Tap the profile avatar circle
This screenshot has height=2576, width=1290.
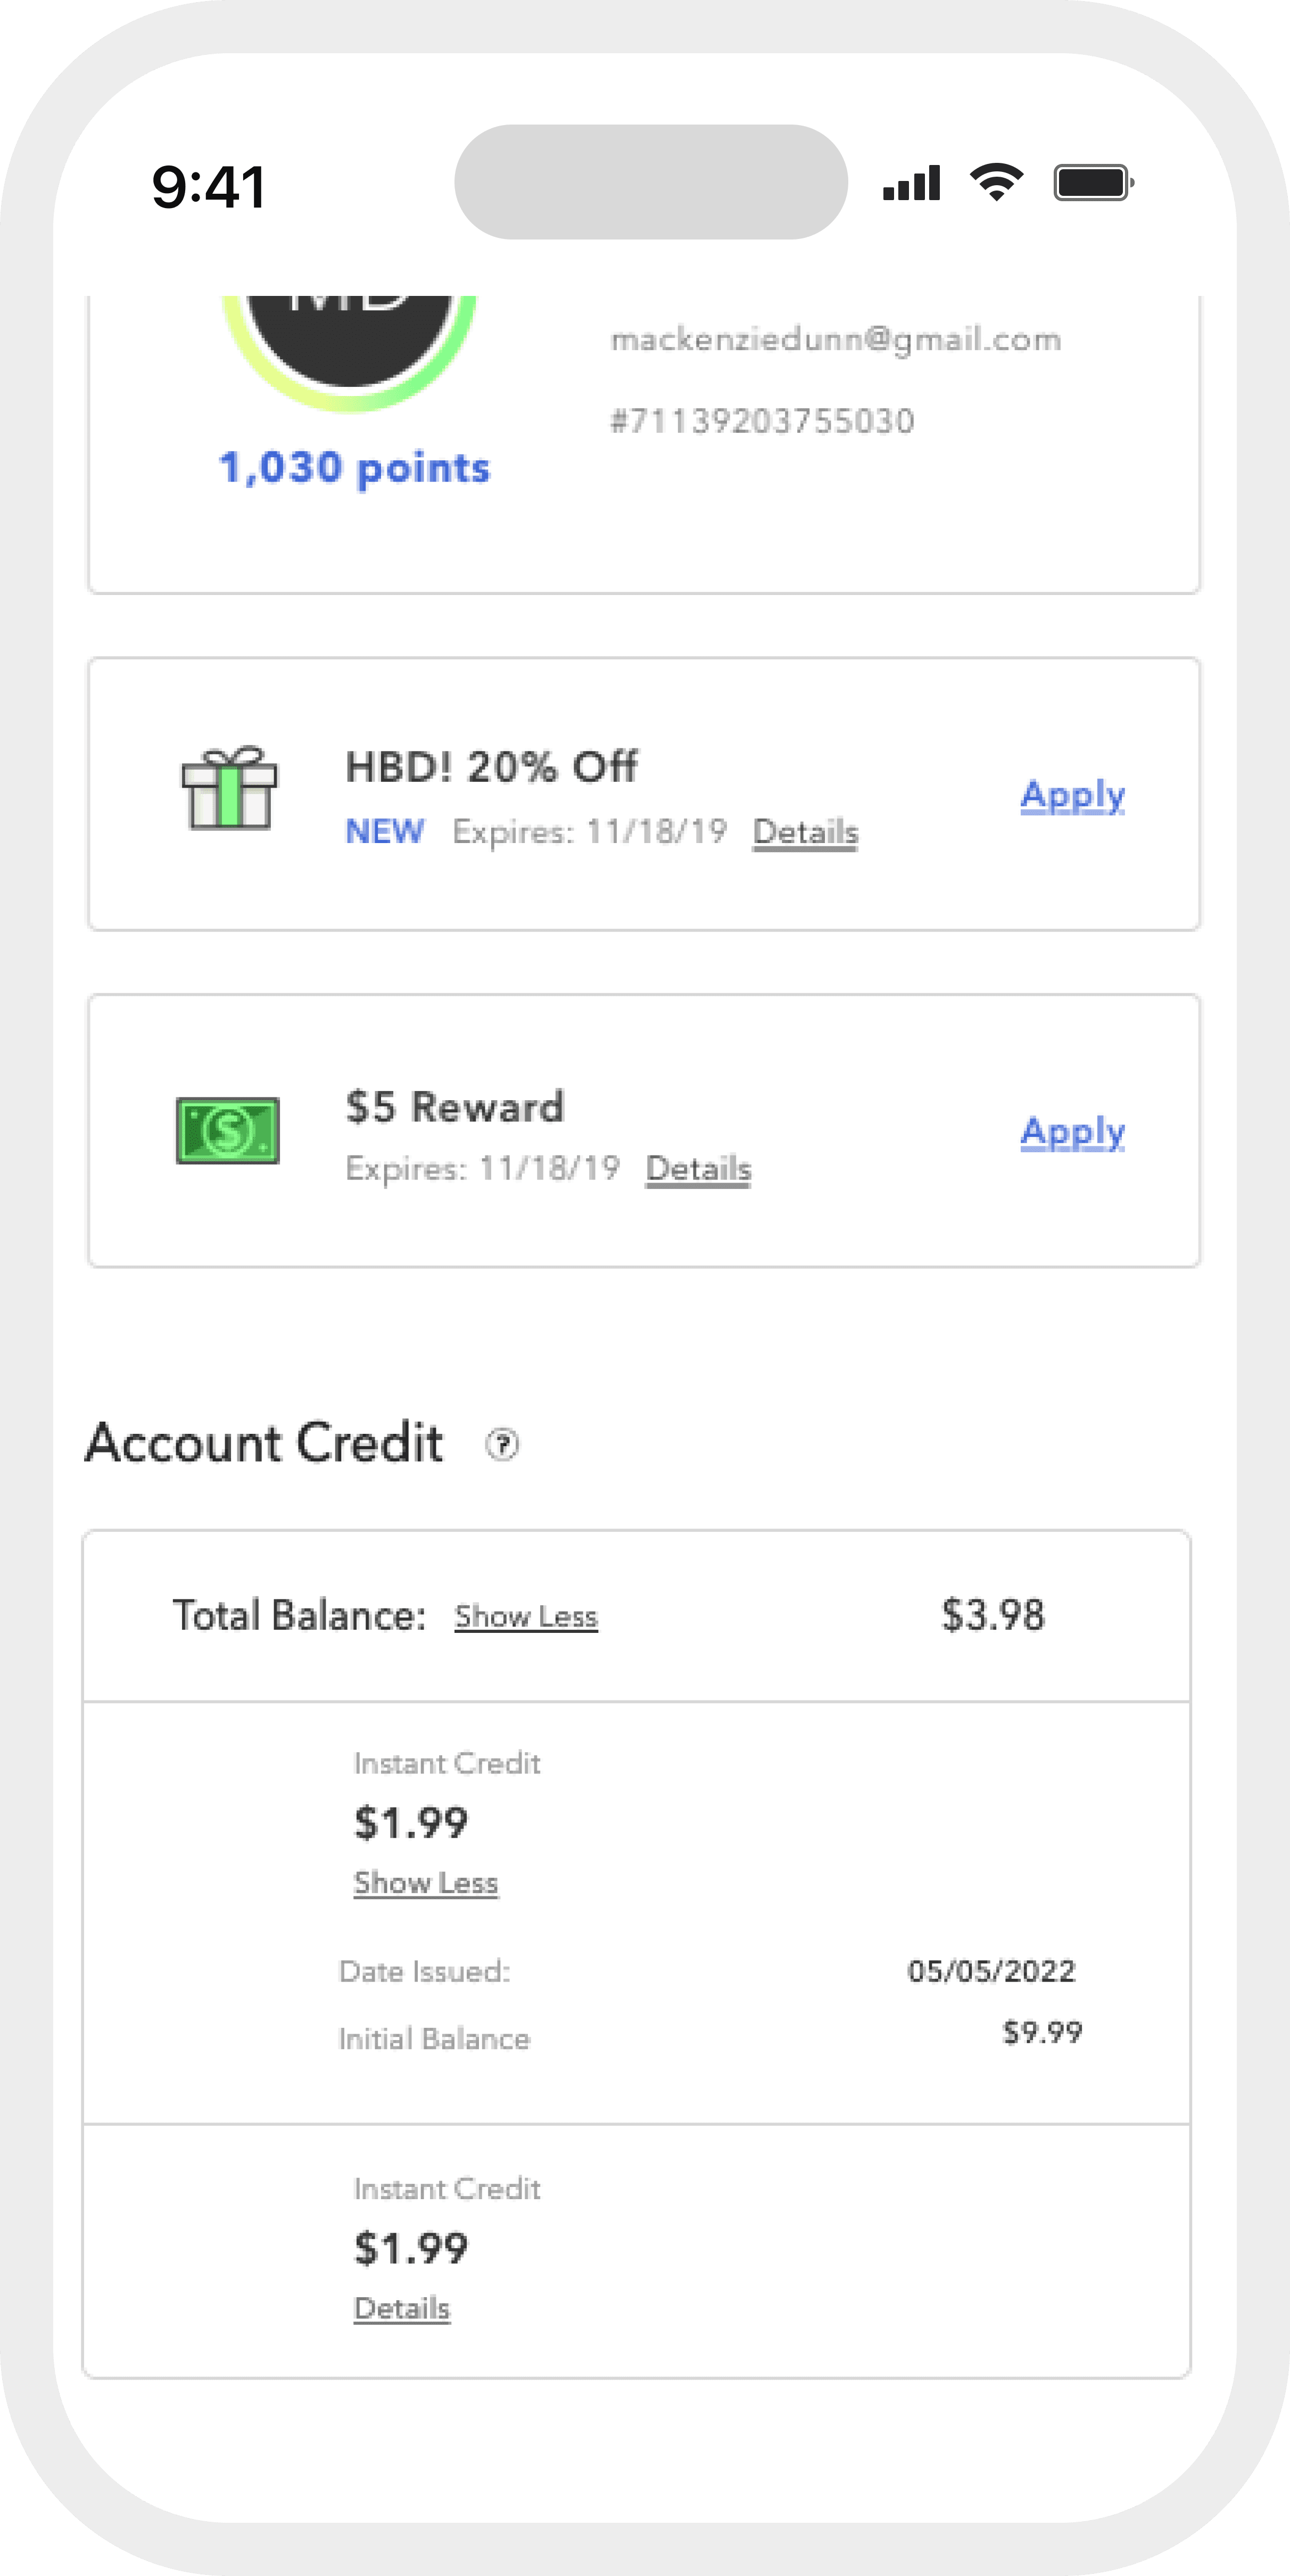click(349, 339)
